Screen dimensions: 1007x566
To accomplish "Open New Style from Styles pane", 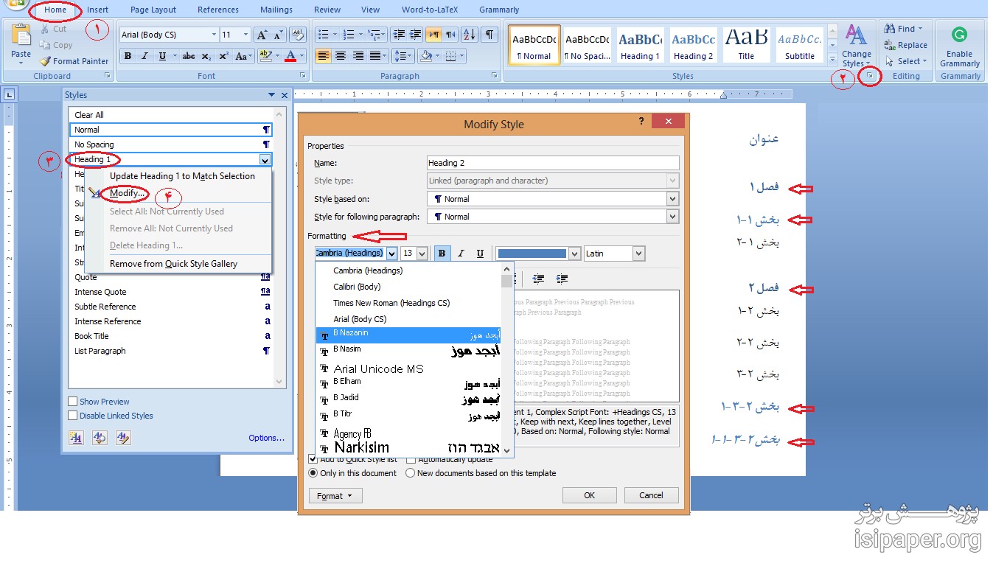I will (x=76, y=438).
